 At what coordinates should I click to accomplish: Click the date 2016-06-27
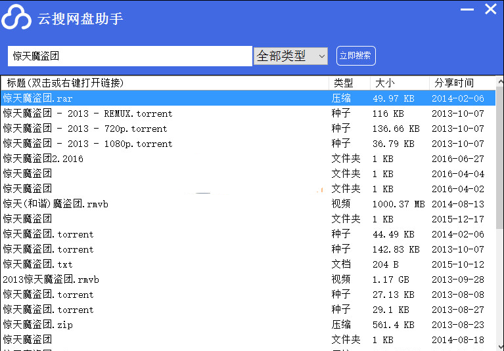coord(458,159)
